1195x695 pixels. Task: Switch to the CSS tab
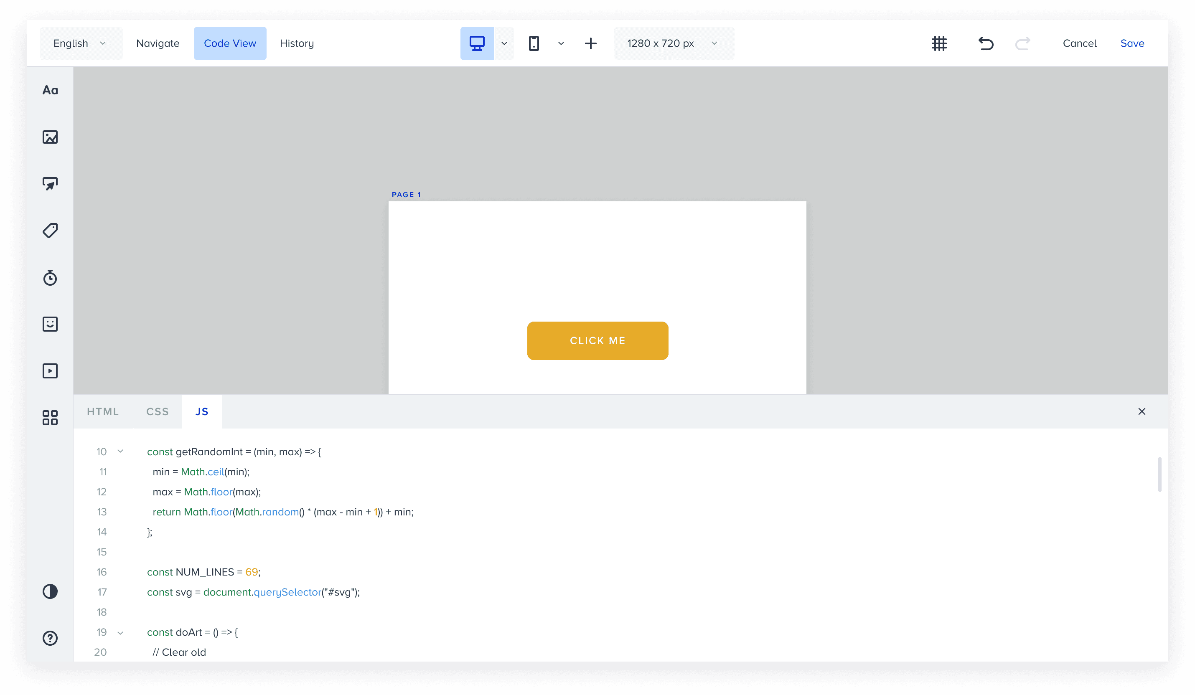tap(157, 411)
